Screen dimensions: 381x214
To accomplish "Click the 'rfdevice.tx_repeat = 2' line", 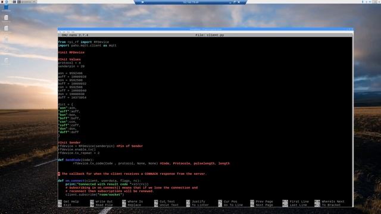I will 79,153.
